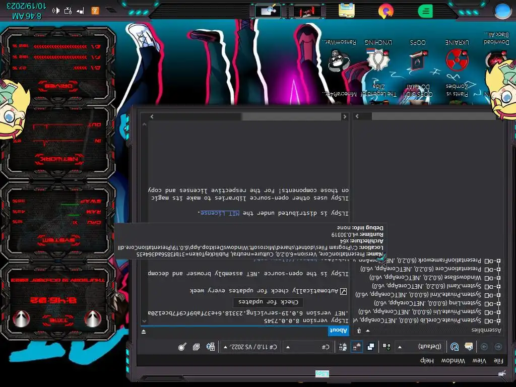
Task: Click the orange tray application icon
Action: [95, 11]
